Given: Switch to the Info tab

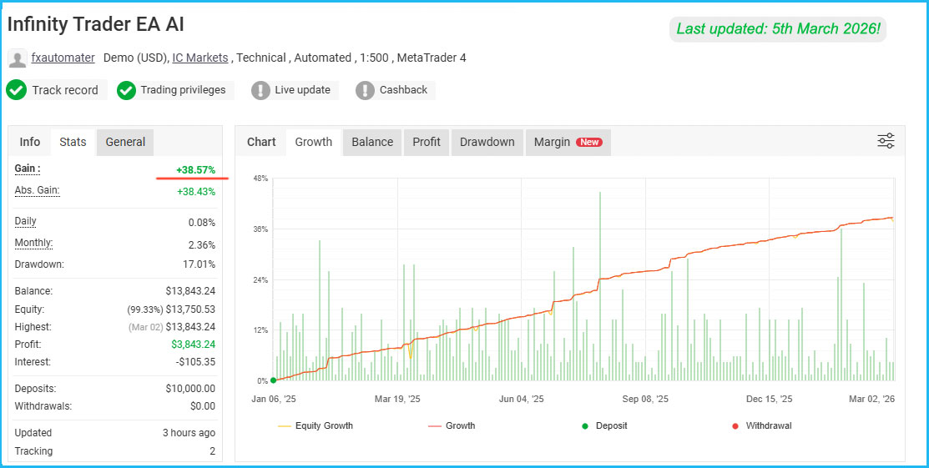Looking at the screenshot, I should pyautogui.click(x=29, y=142).
